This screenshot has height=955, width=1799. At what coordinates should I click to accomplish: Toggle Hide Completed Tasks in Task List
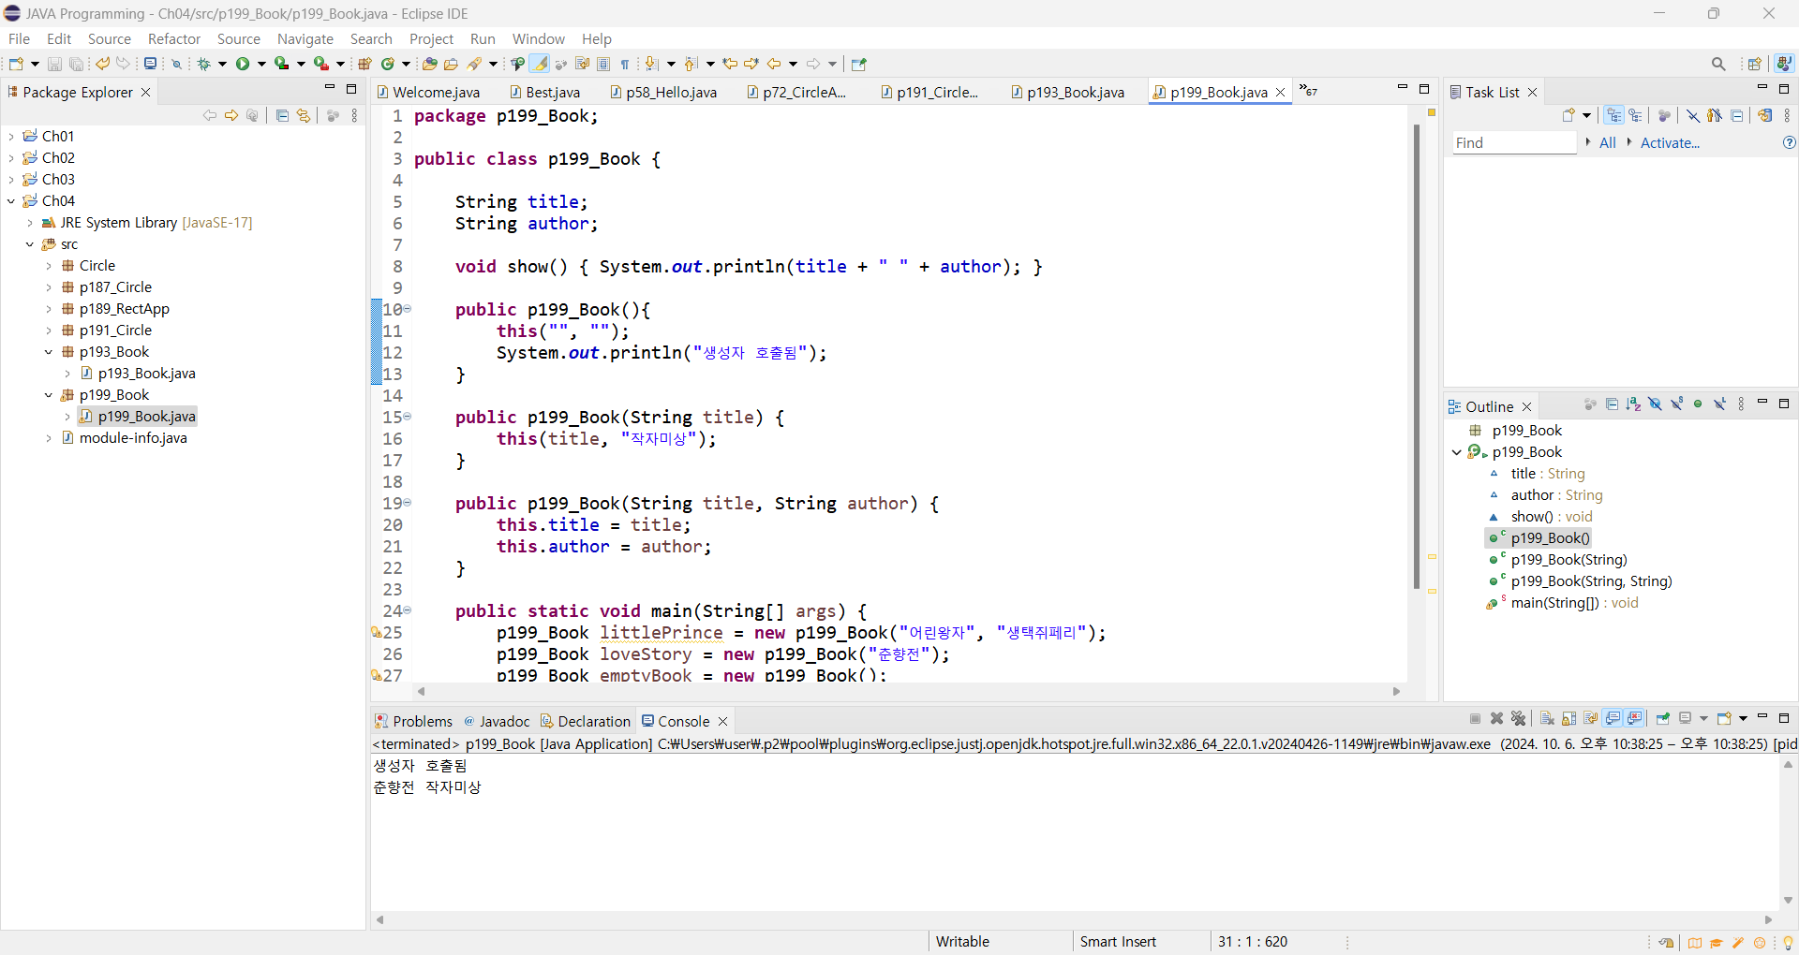(1693, 115)
